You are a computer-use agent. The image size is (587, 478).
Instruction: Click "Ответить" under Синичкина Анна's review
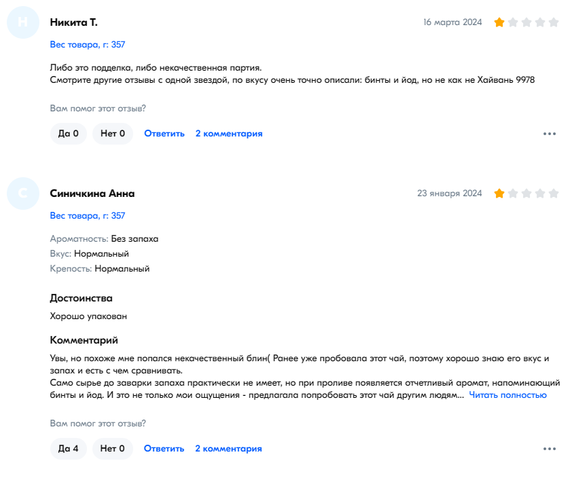click(x=164, y=448)
